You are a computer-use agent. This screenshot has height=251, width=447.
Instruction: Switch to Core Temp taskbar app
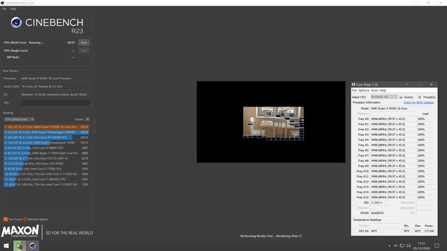[x=20, y=245]
